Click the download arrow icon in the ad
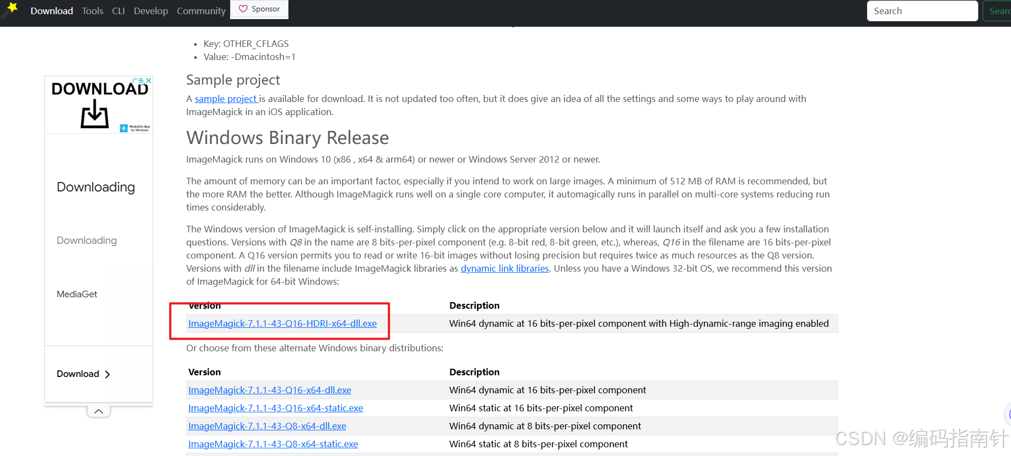1011x456 pixels. [95, 113]
